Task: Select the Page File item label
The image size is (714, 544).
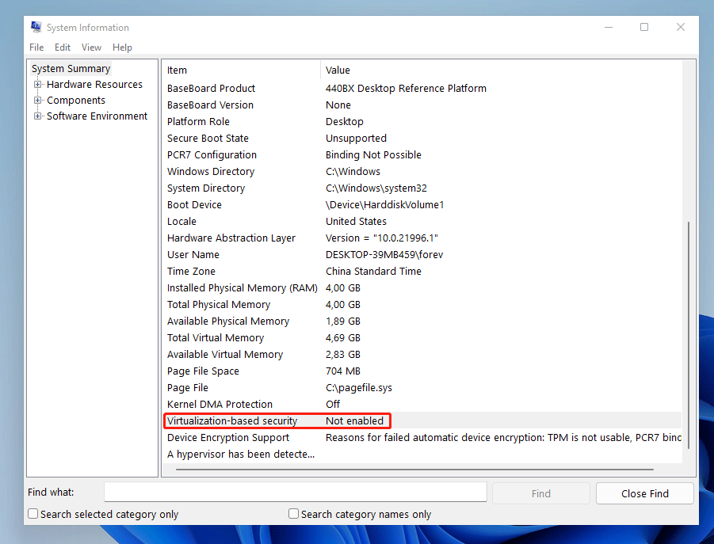Action: pos(188,388)
